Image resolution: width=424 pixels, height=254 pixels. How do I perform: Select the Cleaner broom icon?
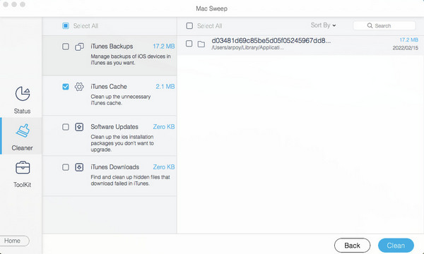coord(23,131)
